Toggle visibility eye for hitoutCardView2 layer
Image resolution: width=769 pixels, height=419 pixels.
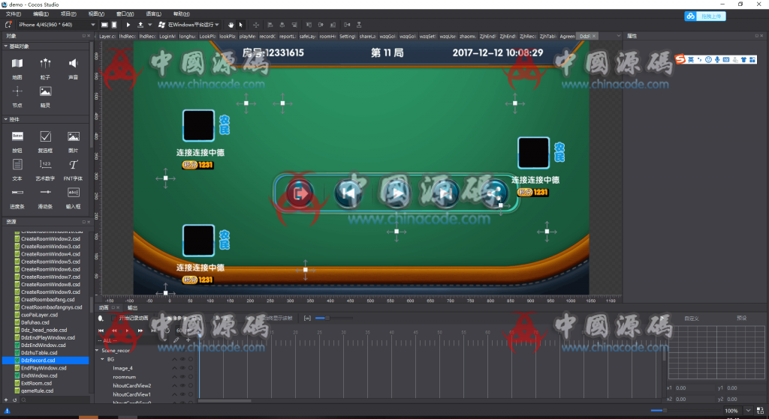(182, 386)
